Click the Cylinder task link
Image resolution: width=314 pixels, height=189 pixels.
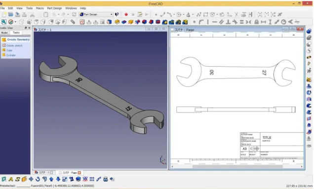pyautogui.click(x=11, y=55)
